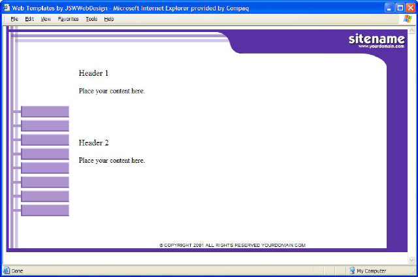Click the Done page icon in status bar

point(7,270)
